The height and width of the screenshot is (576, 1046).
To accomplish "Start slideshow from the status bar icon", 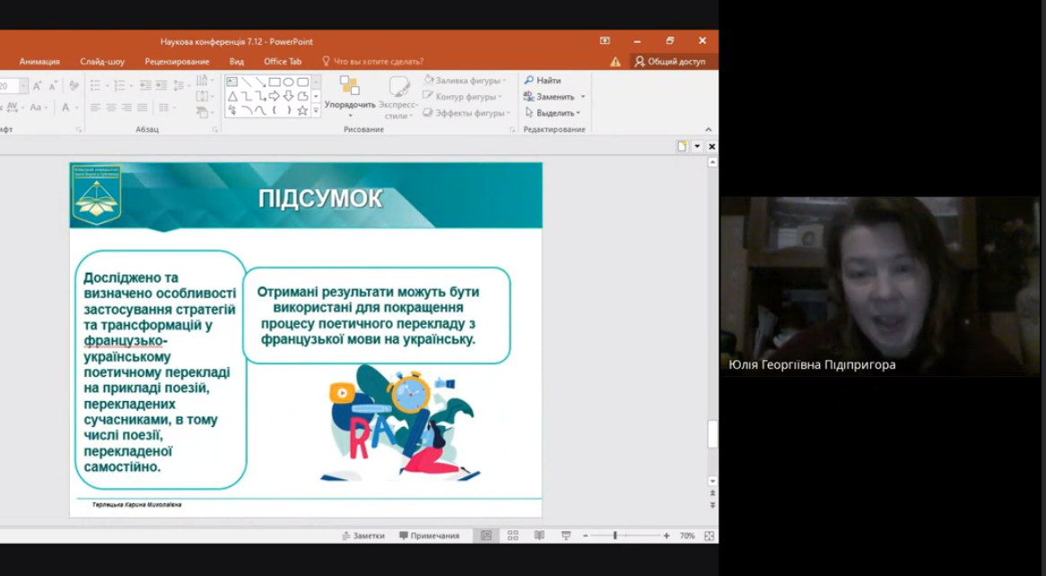I will coord(566,536).
